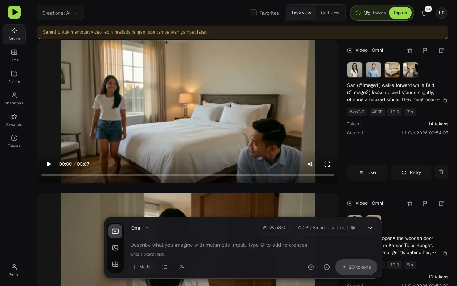Enter fullscreen on the bedroom video
This screenshot has width=457, height=286.
(x=327, y=164)
